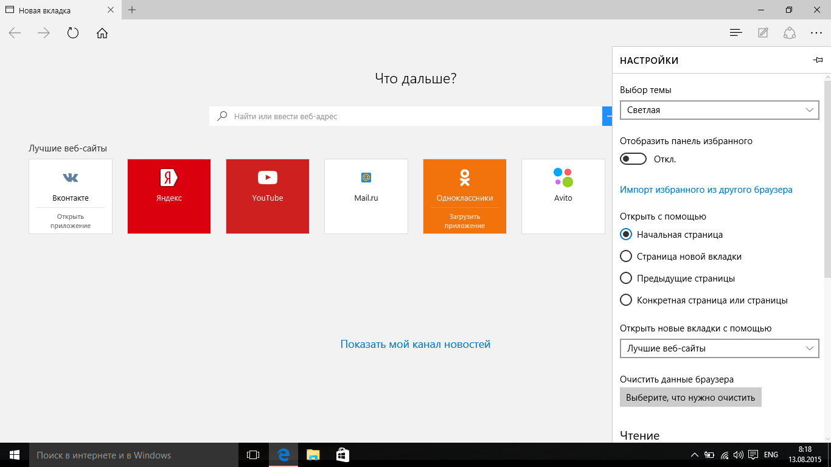Select Конкретная страница или страницы option

(x=626, y=300)
